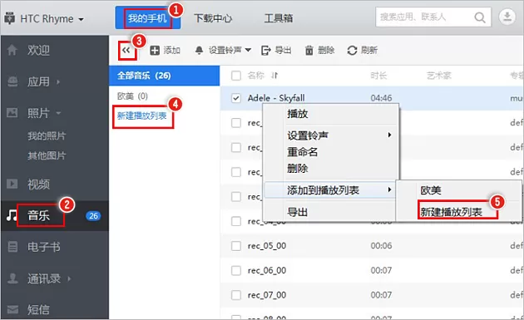Select the 全部音乐 (26) playlist
The image size is (524, 320).
(164, 76)
